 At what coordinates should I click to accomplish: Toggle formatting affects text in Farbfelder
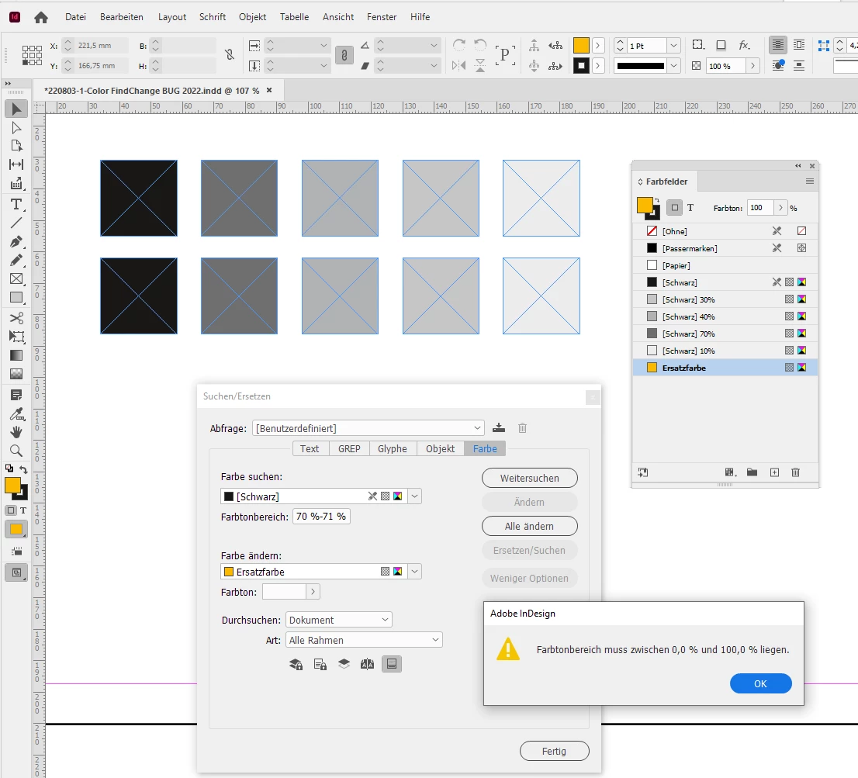pos(690,208)
